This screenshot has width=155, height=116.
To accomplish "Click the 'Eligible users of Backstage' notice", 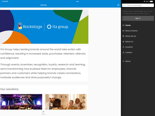I will 137,12.
